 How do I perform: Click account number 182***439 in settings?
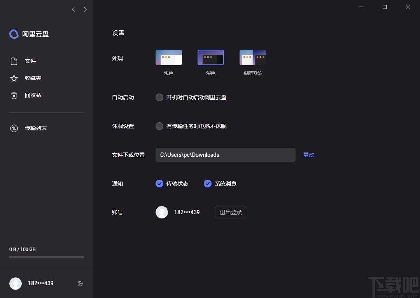(187, 212)
